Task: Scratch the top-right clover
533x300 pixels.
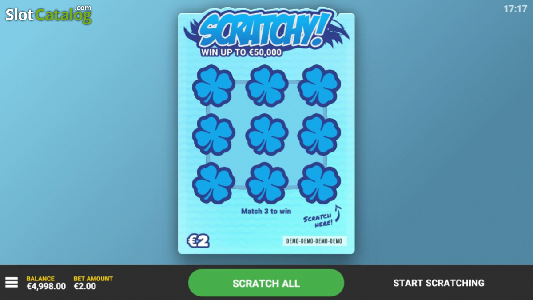Action: point(319,86)
